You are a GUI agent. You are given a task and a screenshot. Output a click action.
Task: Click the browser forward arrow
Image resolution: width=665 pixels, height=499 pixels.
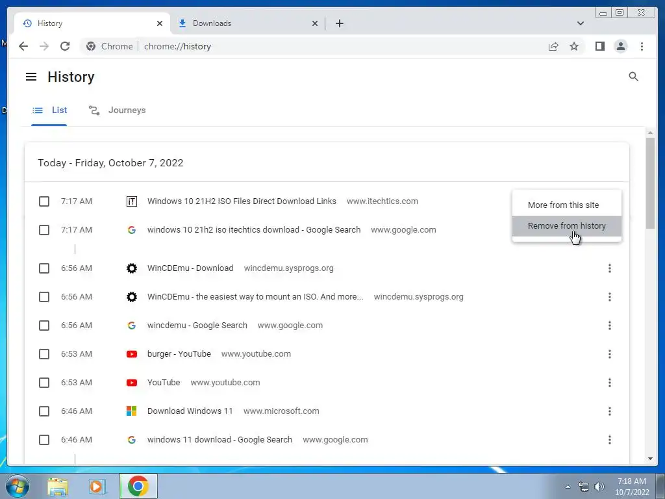[44, 46]
